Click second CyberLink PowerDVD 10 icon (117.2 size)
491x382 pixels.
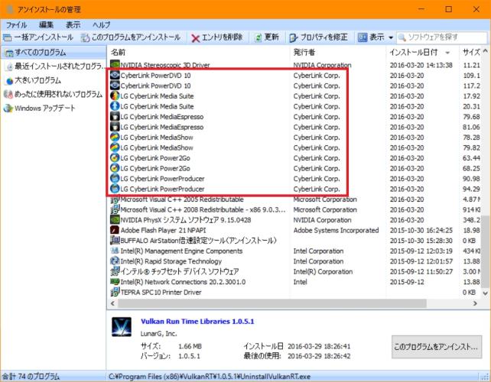(115, 86)
